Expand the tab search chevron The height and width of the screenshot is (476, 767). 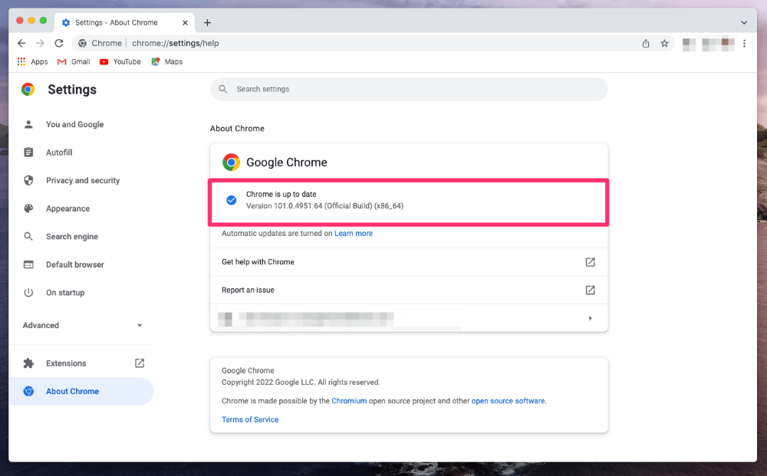744,22
